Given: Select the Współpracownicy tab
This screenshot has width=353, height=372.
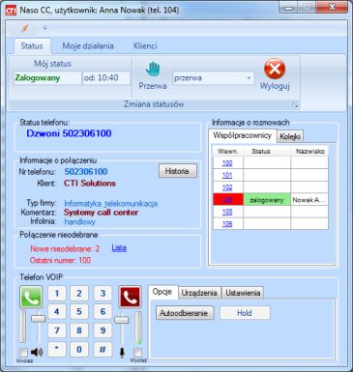Looking at the screenshot, I should 242,135.
